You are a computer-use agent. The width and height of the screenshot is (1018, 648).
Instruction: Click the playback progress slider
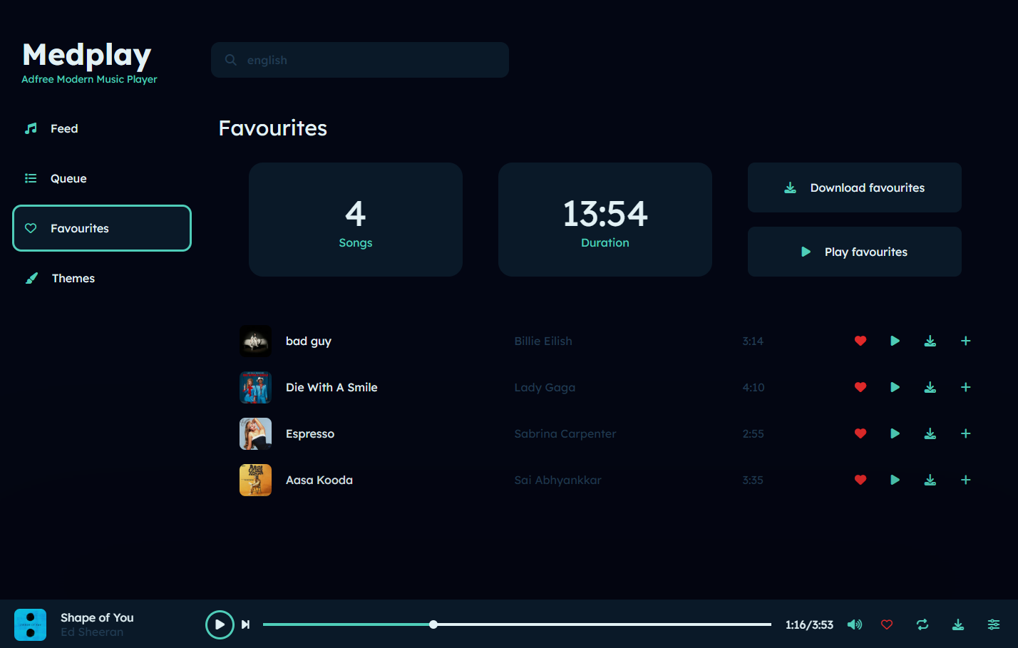coord(517,624)
